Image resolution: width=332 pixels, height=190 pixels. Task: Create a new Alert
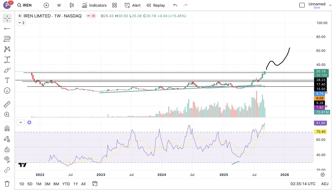pyautogui.click(x=133, y=5)
